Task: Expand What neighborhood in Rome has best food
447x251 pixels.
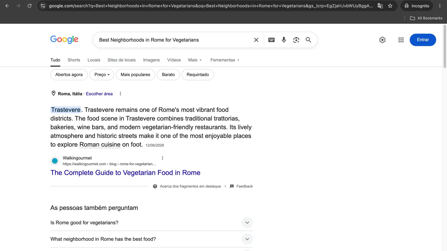Action: tap(151, 239)
